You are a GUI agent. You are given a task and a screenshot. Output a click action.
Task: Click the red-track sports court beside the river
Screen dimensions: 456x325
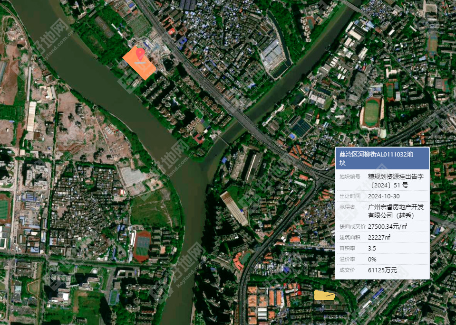coord(142,246)
